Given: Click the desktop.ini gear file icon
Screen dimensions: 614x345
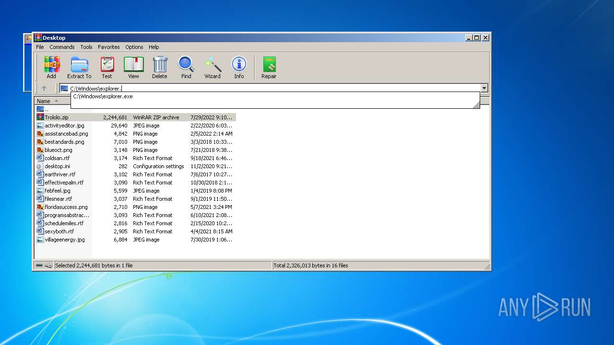Looking at the screenshot, I should pyautogui.click(x=40, y=166).
